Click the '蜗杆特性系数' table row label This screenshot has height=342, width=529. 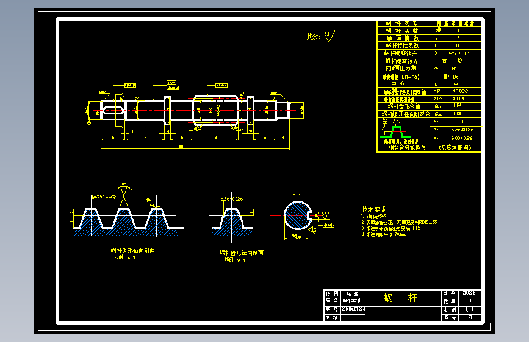[x=403, y=46]
